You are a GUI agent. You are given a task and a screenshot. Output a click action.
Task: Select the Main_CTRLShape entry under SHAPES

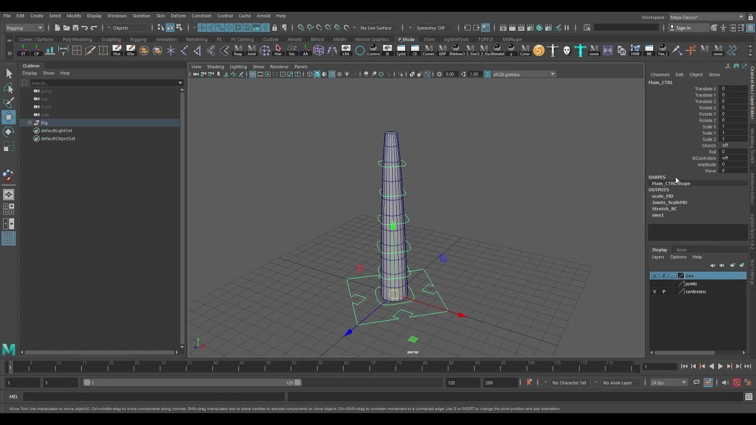tap(670, 183)
